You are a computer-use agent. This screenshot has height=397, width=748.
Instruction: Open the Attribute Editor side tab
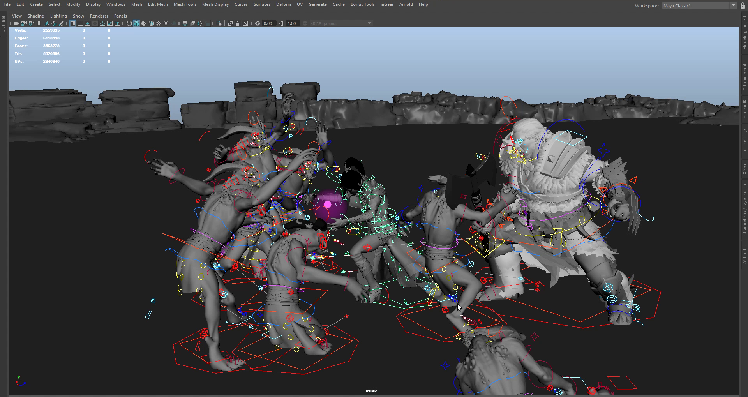click(744, 75)
